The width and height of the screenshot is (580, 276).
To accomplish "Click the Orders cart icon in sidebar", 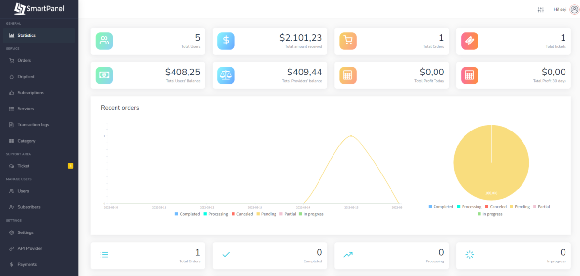I will 12,60.
